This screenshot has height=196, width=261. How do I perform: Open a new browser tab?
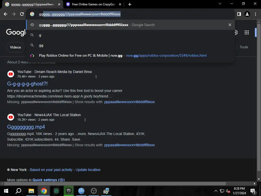130,5
